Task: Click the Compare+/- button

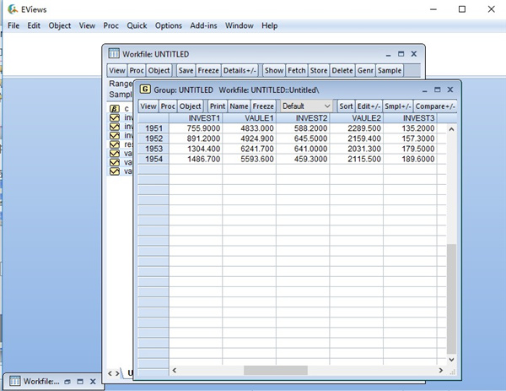Action: 434,106
